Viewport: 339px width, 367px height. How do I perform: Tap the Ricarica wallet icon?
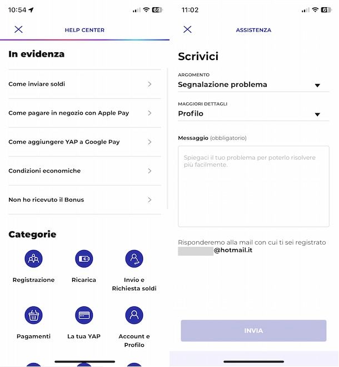tap(84, 259)
